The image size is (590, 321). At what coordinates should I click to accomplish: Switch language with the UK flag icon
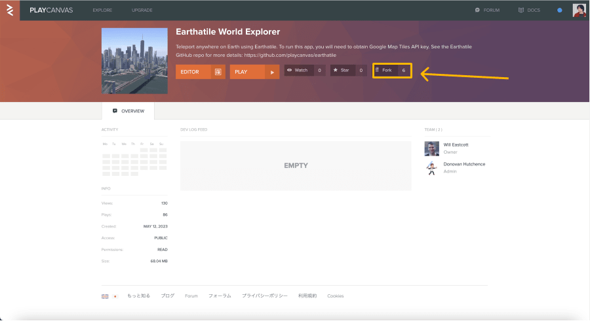tap(105, 296)
